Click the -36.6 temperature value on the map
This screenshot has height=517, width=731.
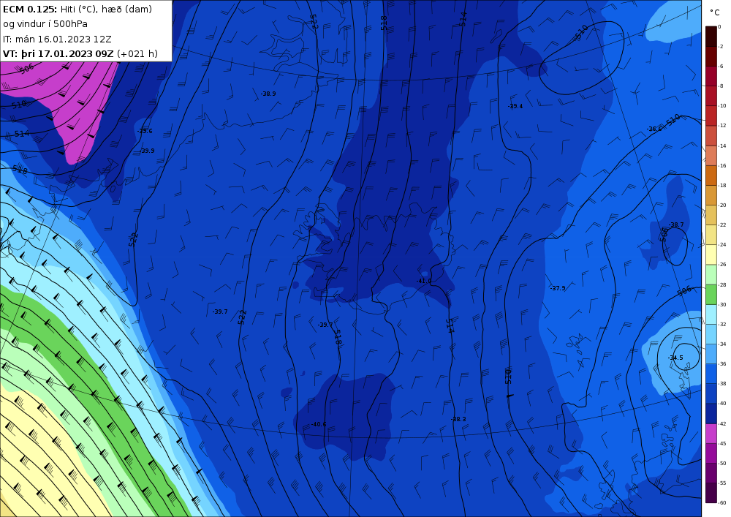pyautogui.click(x=654, y=129)
